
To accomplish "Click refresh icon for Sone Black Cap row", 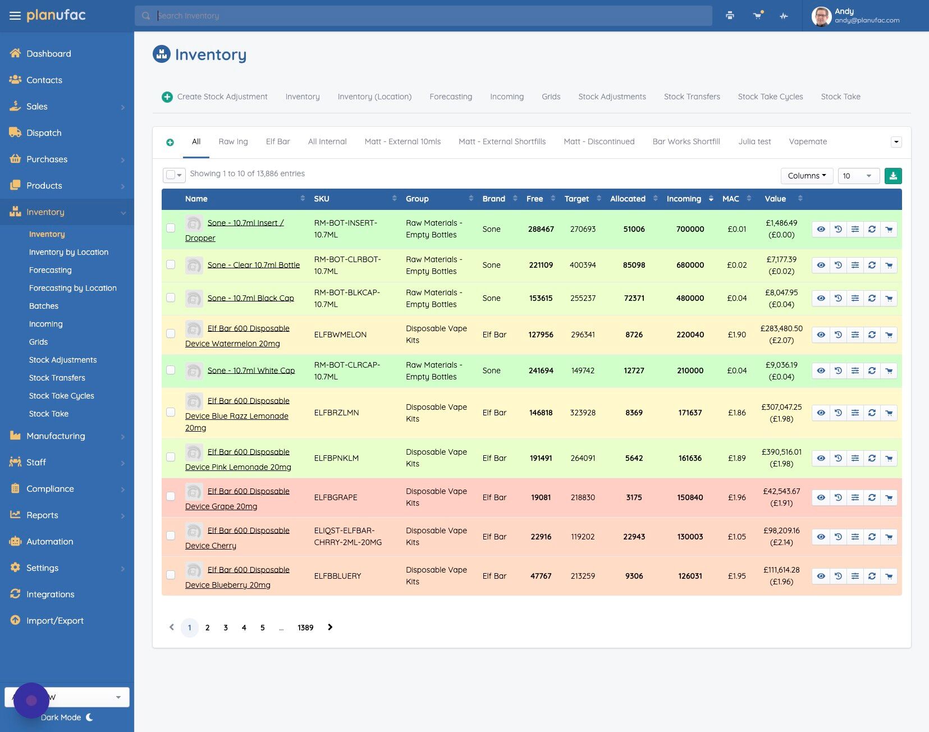I will [x=872, y=298].
